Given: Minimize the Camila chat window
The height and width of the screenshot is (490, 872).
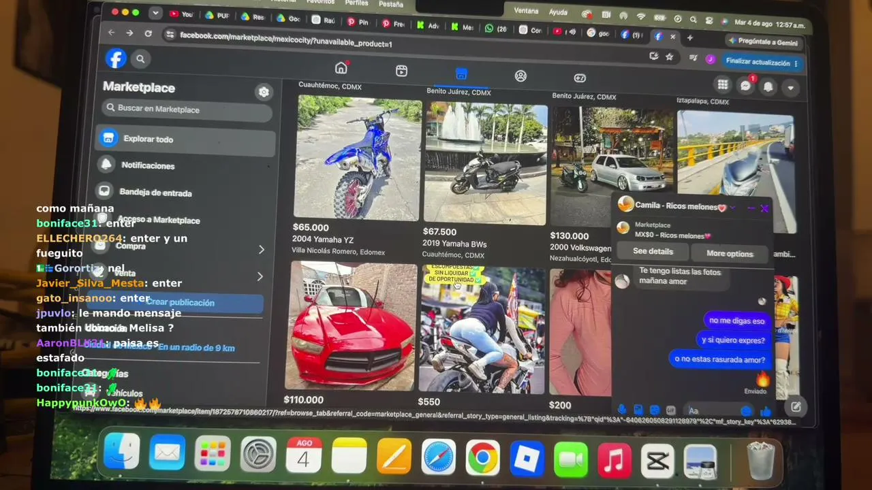Looking at the screenshot, I should (751, 208).
